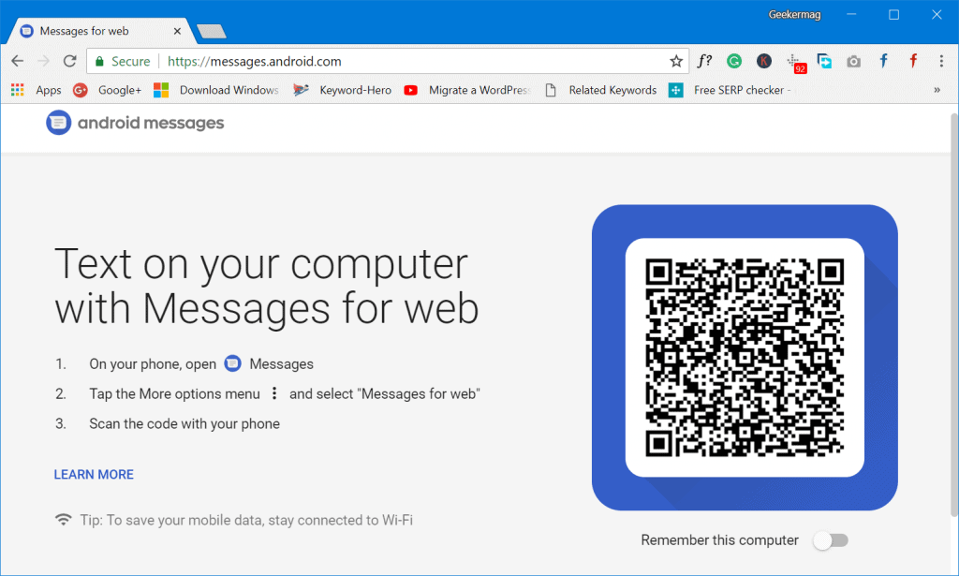
Task: Open the Free SERP checker bookmark
Action: tap(730, 90)
